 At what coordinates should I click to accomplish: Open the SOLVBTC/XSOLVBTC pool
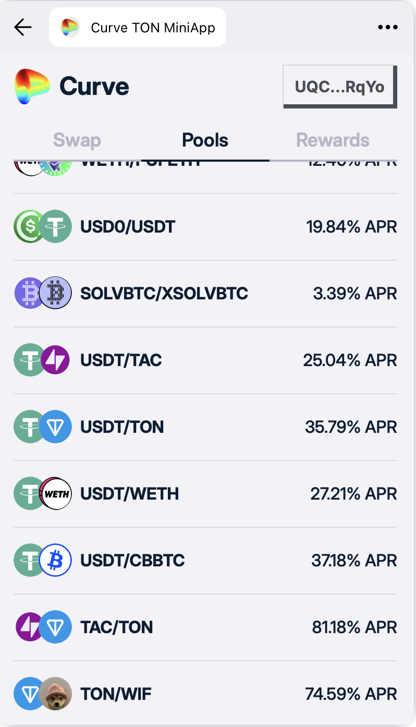tap(164, 293)
